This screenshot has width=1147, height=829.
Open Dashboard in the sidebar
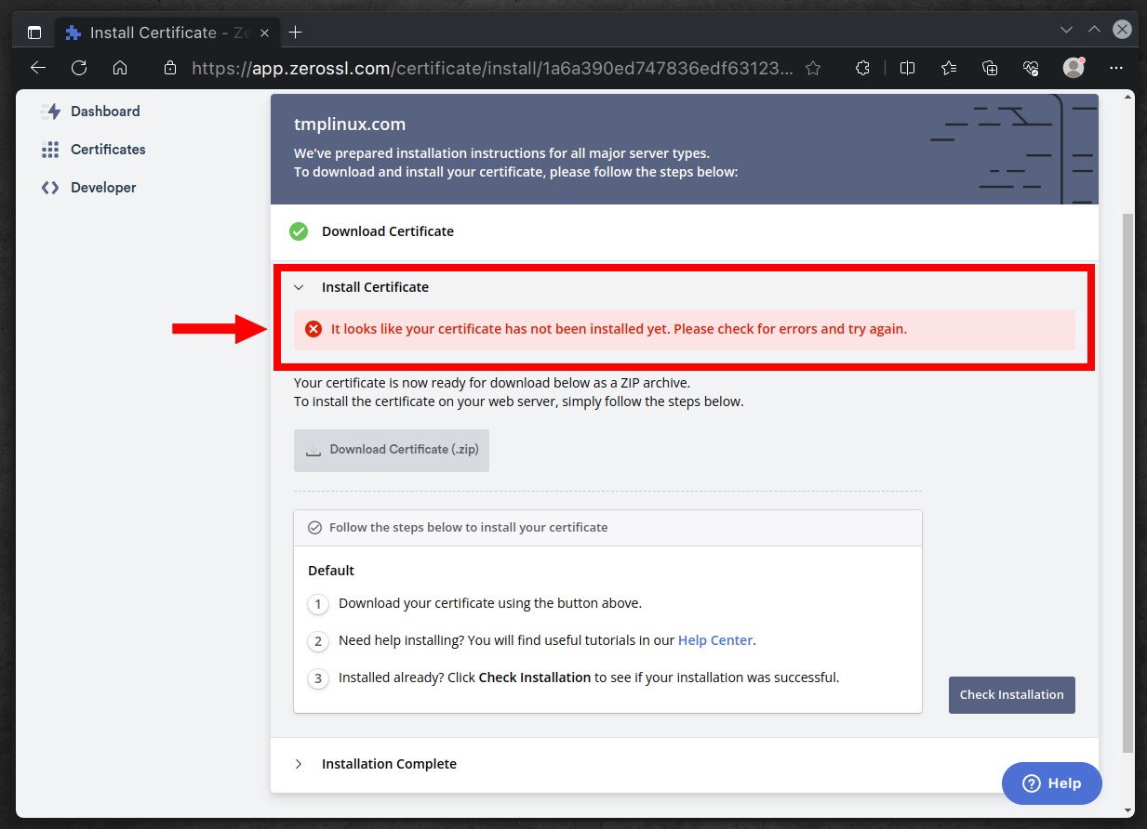coord(105,112)
